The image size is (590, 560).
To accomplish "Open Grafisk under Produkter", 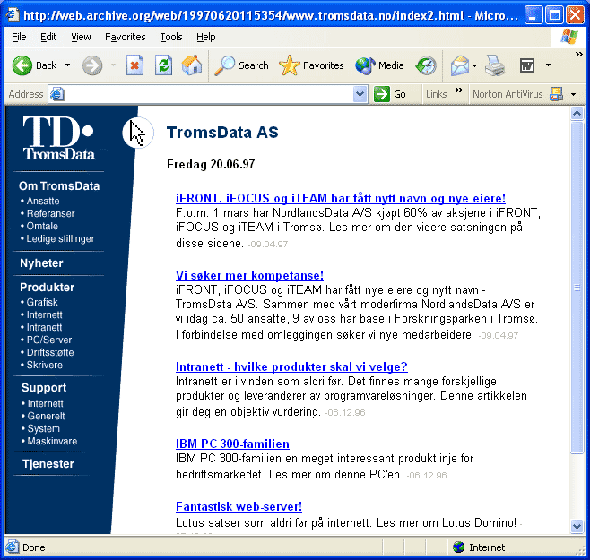I will 42,302.
